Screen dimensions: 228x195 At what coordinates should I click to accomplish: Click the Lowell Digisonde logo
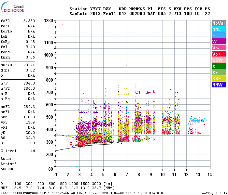(12, 7)
